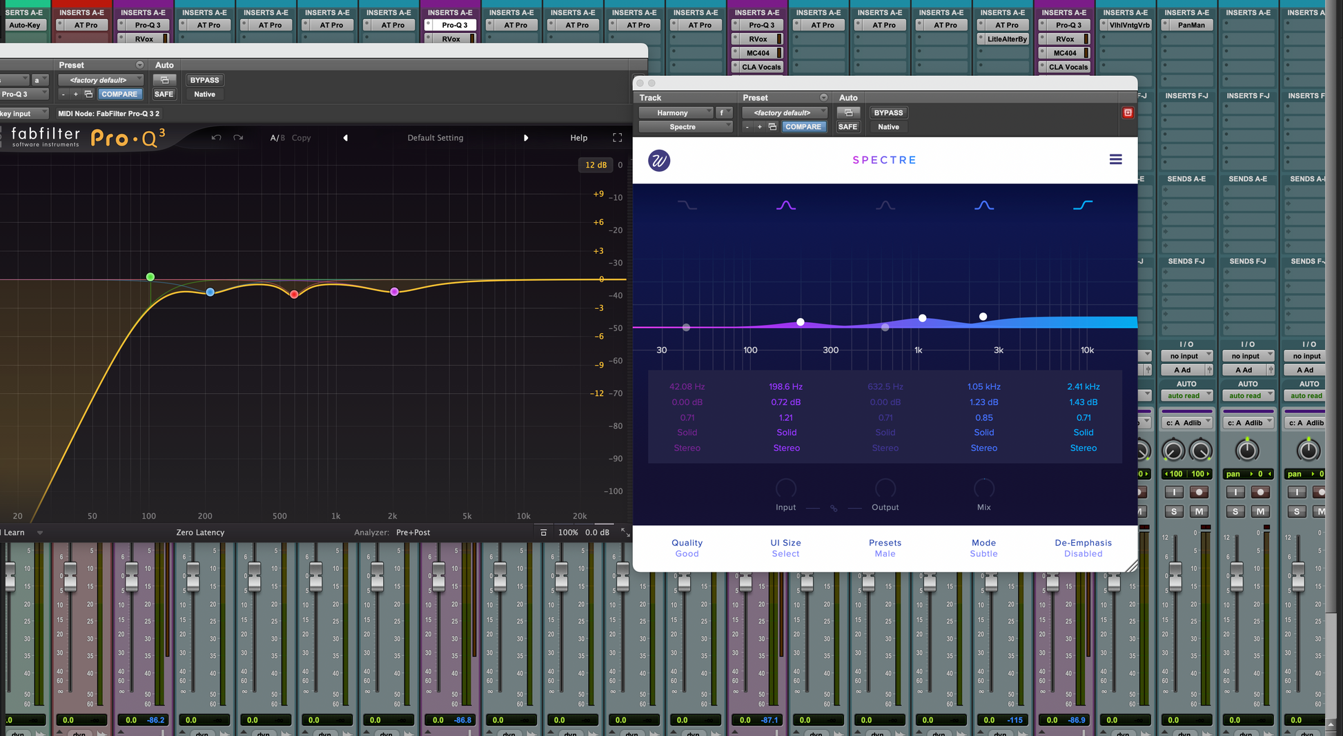Image resolution: width=1343 pixels, height=736 pixels.
Task: Click the Pro-Q 3 undo arrow
Action: tap(216, 138)
